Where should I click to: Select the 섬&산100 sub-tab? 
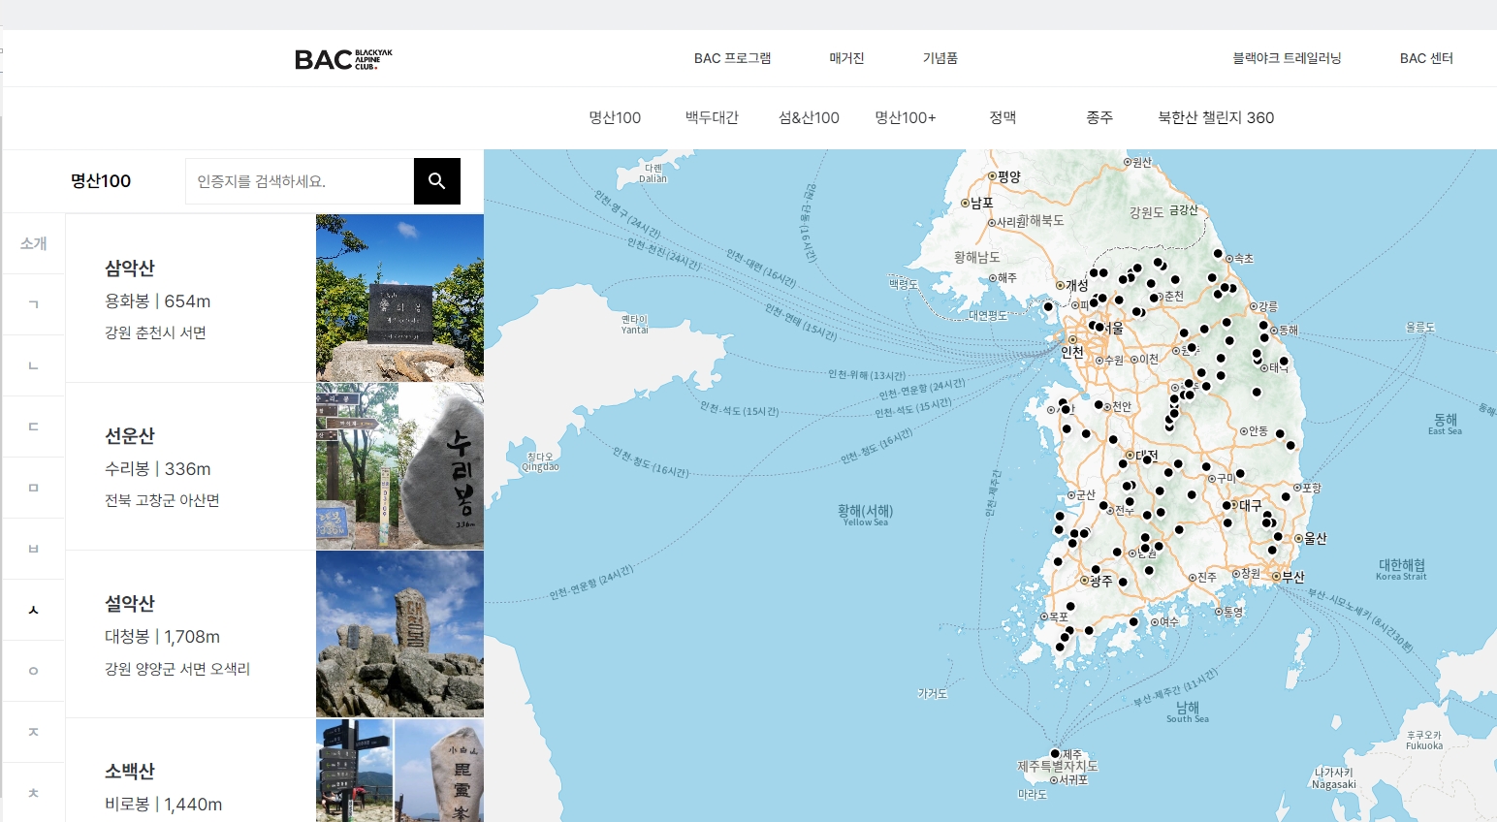click(x=809, y=117)
